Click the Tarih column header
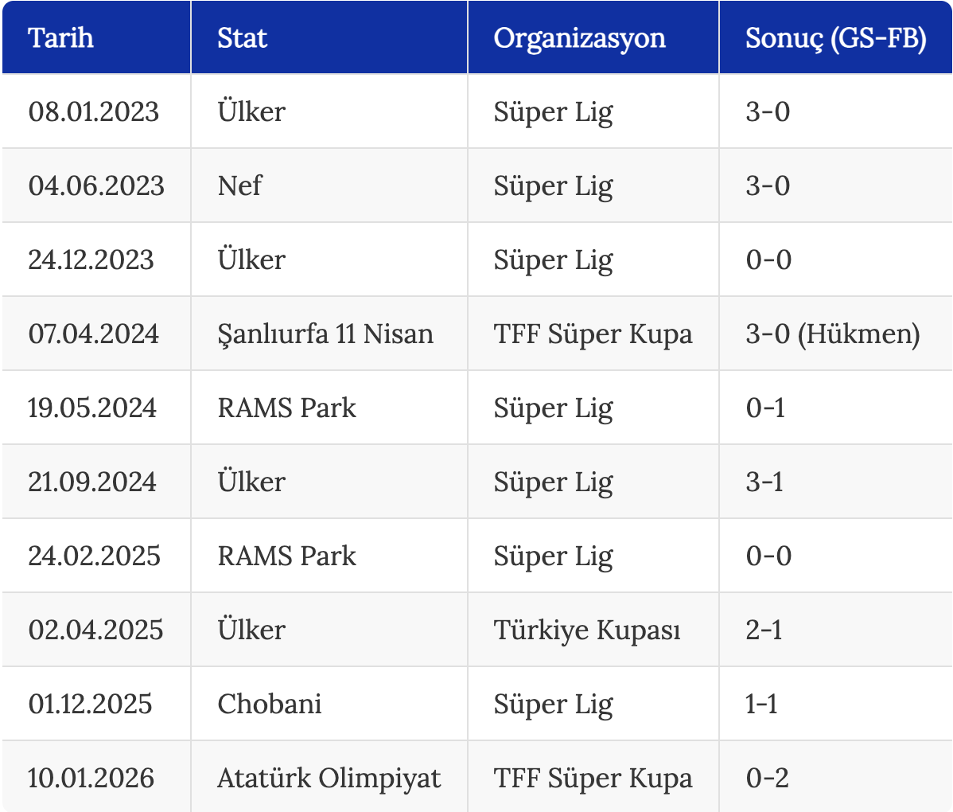953x812 pixels. click(61, 38)
